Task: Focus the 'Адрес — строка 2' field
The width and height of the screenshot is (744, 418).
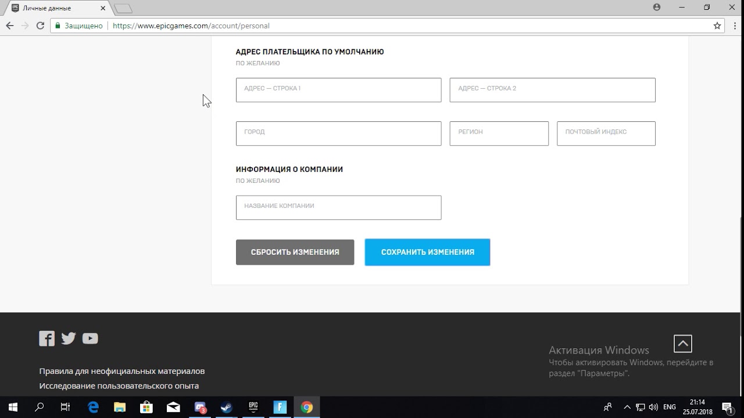Action: pyautogui.click(x=552, y=90)
